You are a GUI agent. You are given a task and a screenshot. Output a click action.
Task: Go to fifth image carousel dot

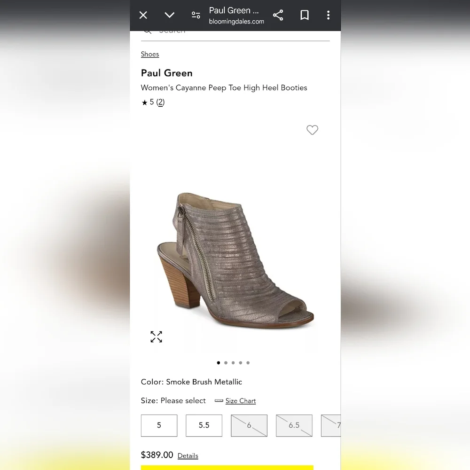(x=248, y=363)
